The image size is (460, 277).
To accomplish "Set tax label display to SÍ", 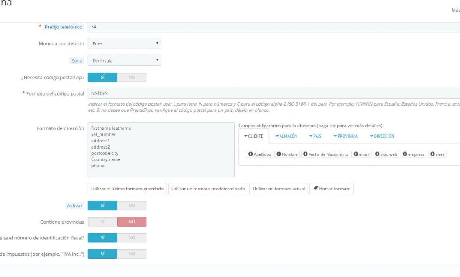I will coord(102,254).
